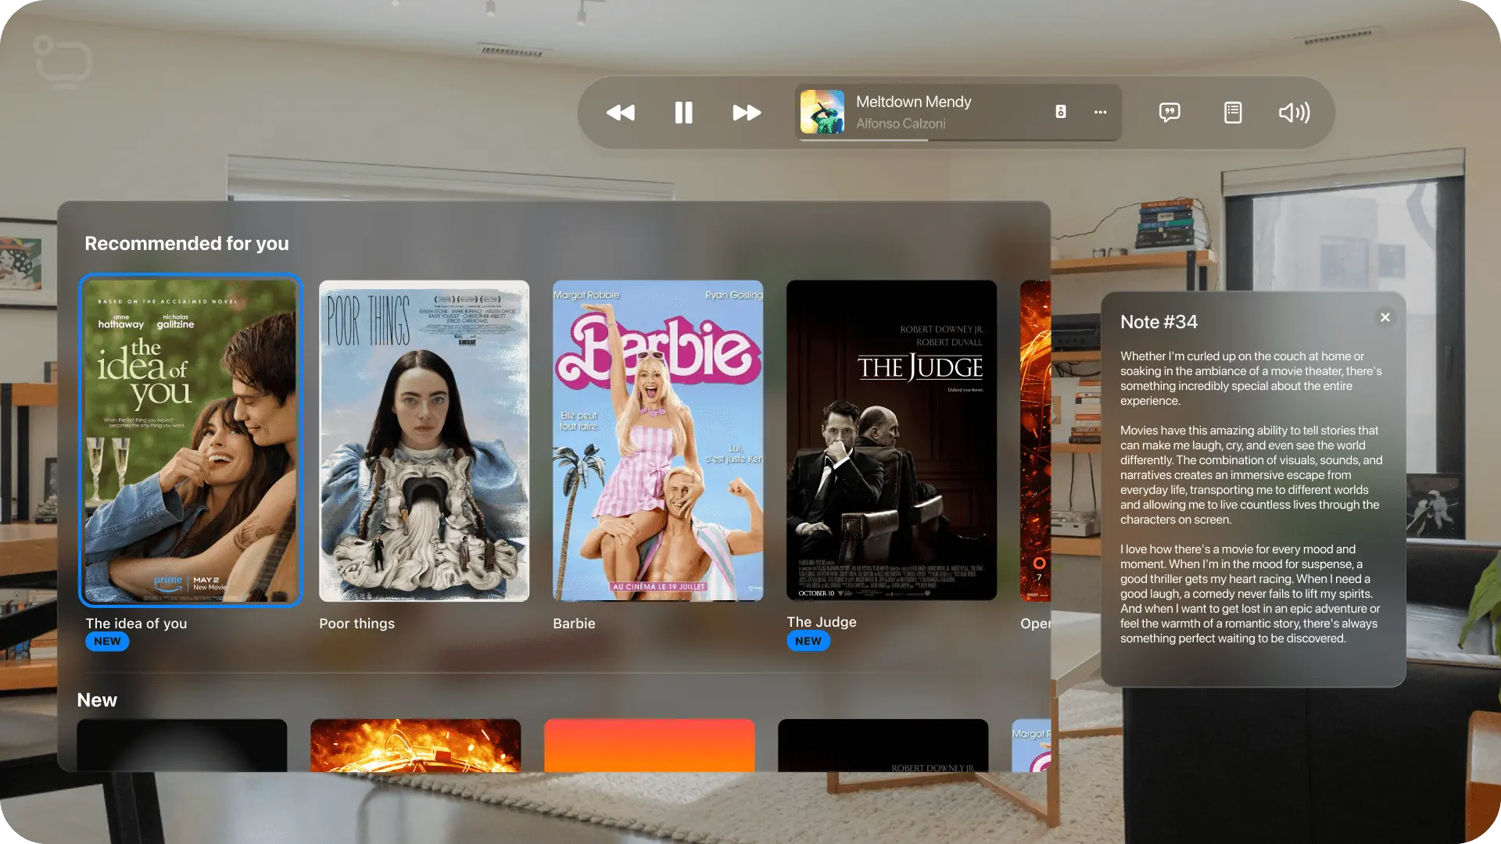1501x844 pixels.
Task: Open fiery explosion thumbnail in New row
Action: [415, 746]
